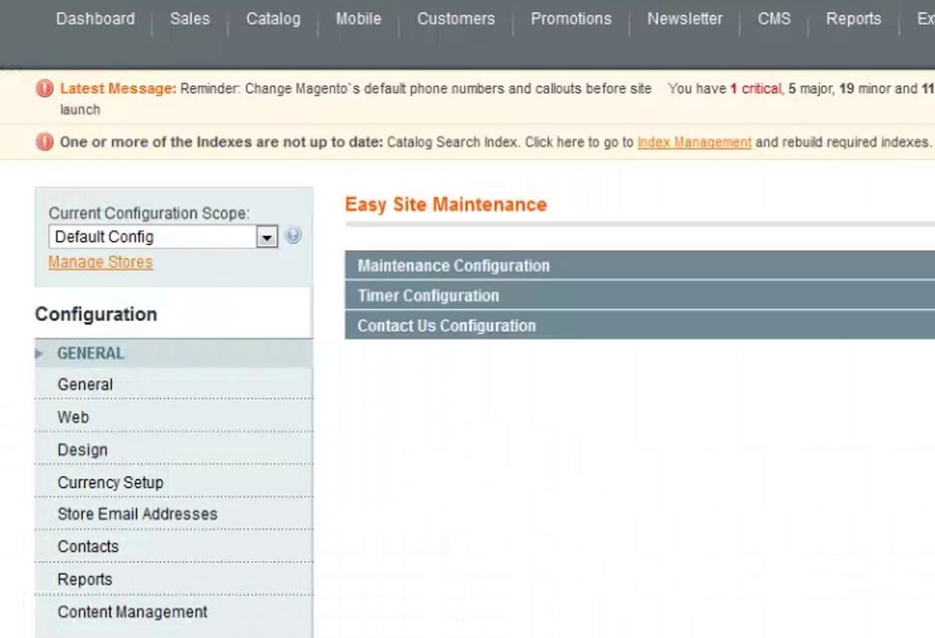Select General in configuration sidebar
The width and height of the screenshot is (935, 638).
point(174,385)
